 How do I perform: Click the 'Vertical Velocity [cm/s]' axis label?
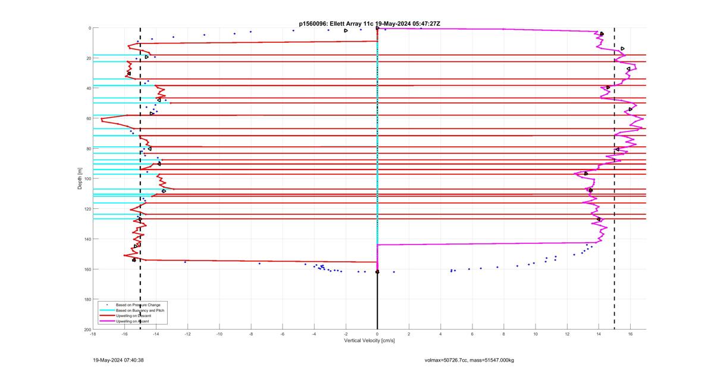pos(369,341)
